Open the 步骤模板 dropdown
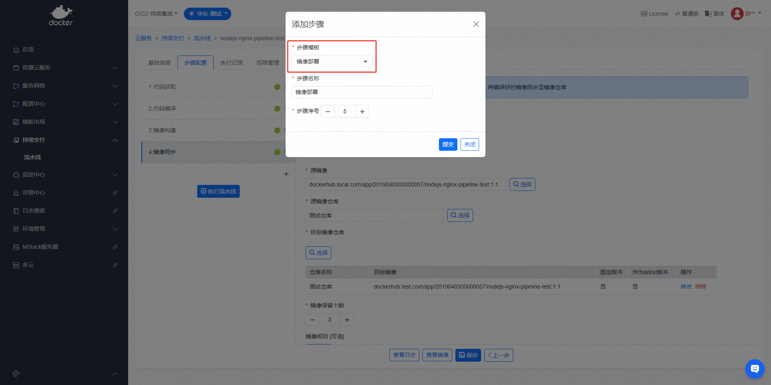Image resolution: width=771 pixels, height=385 pixels. (332, 61)
